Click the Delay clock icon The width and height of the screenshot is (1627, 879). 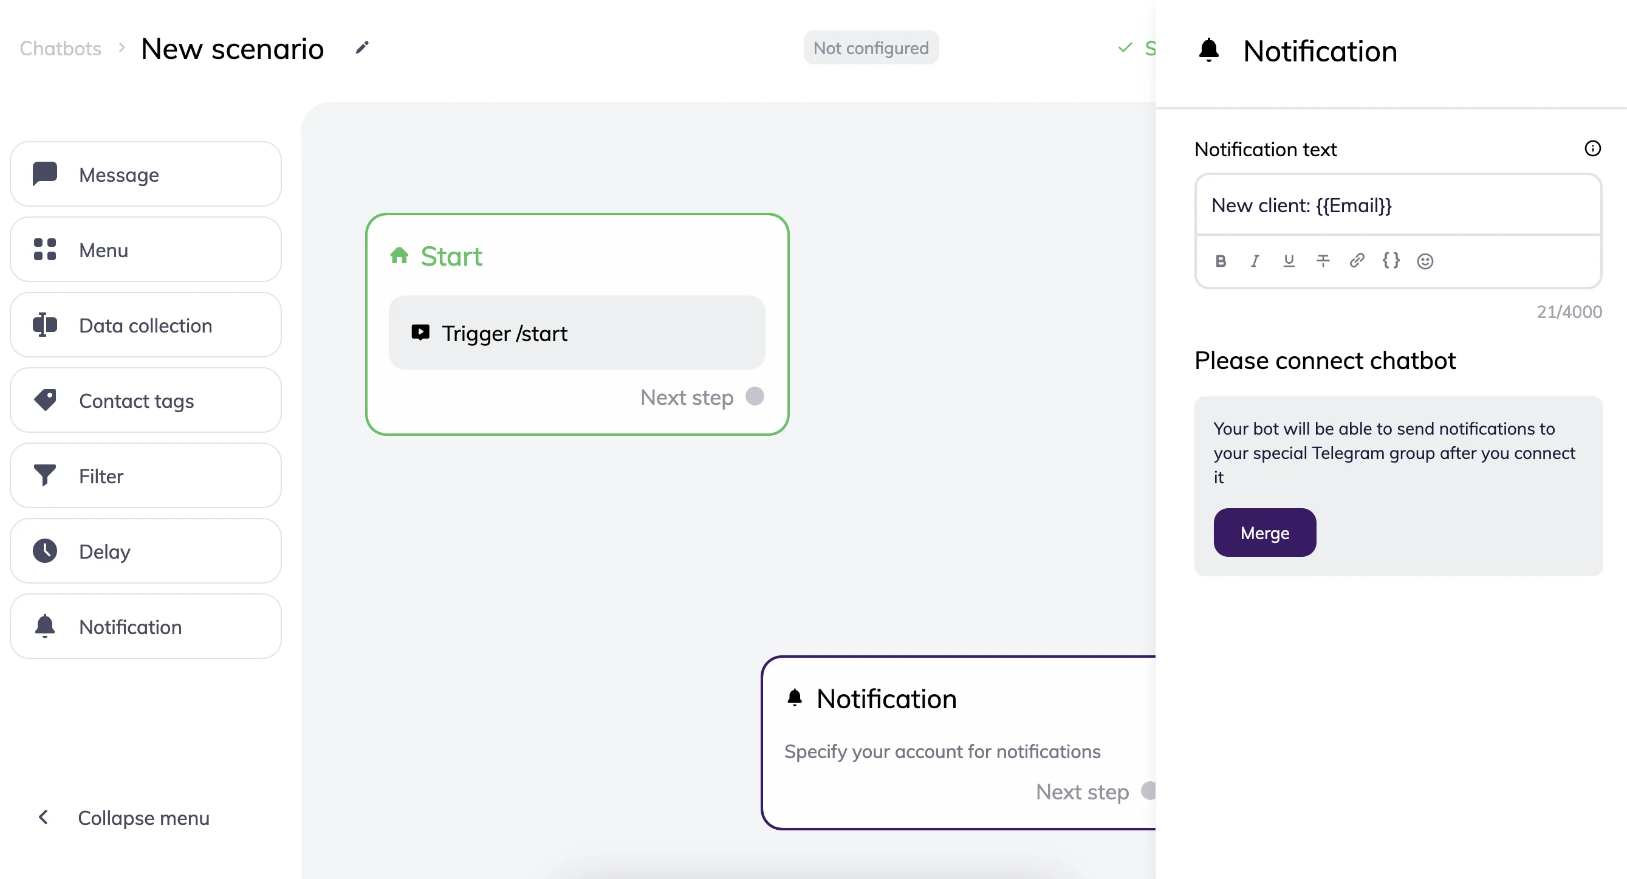tap(45, 550)
